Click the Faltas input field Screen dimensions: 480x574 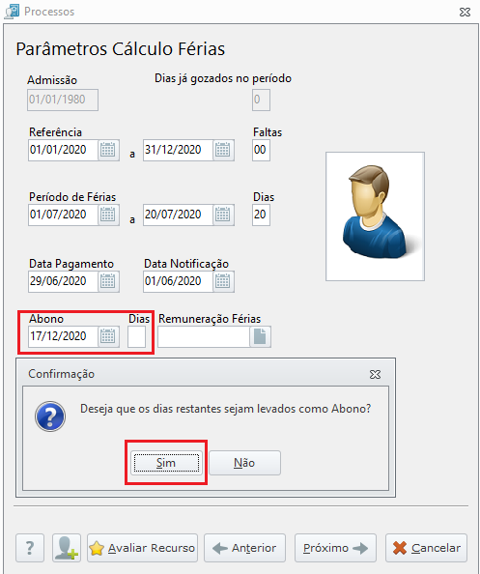[261, 150]
